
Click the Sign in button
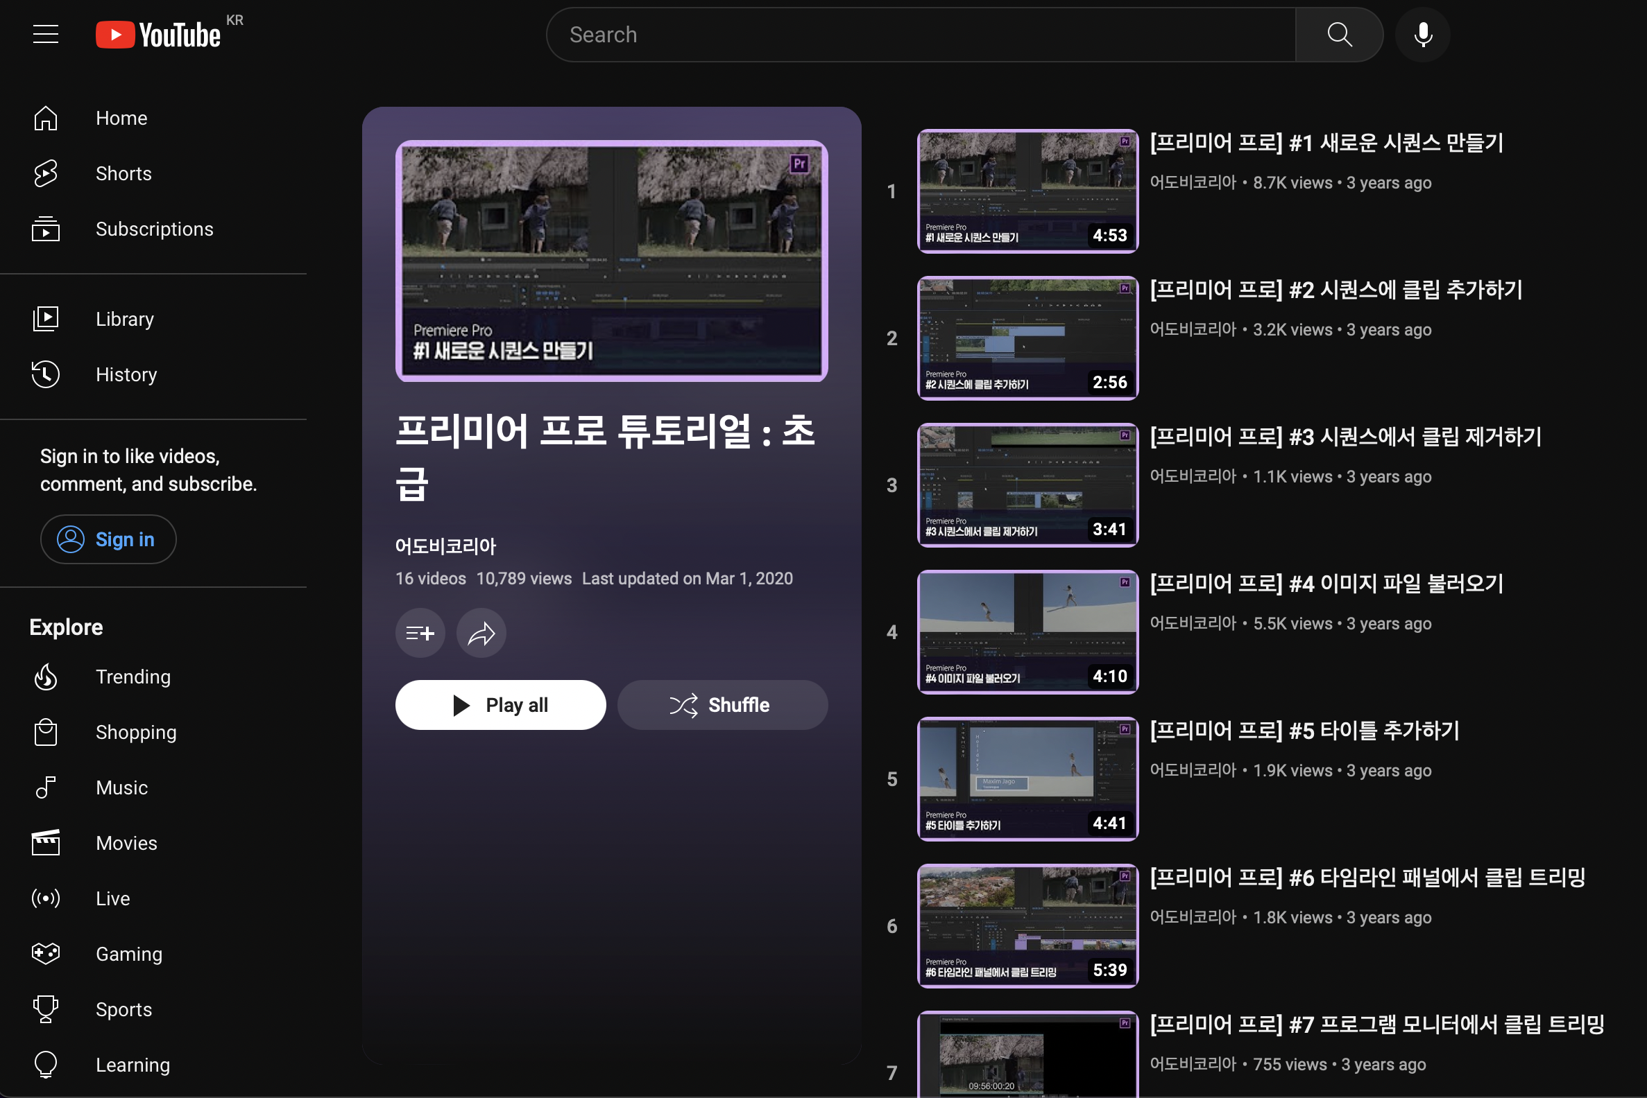point(108,539)
